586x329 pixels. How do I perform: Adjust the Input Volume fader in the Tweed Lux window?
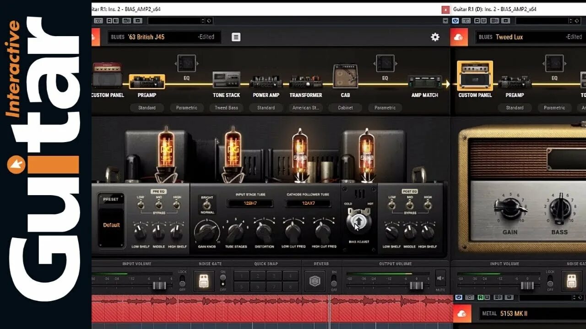527,285
